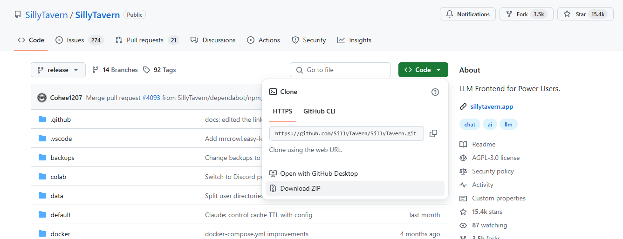Click the chat topic tag

(x=470, y=124)
